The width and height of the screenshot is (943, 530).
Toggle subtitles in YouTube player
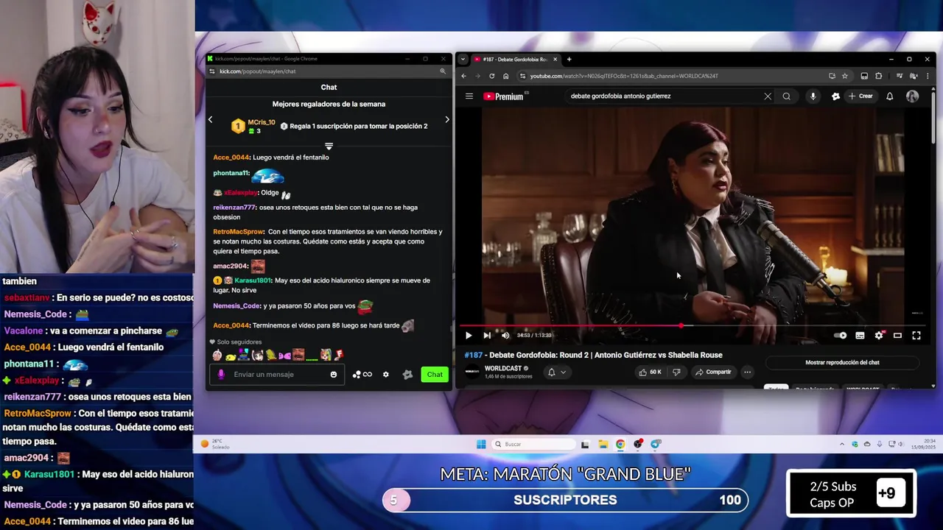(860, 336)
